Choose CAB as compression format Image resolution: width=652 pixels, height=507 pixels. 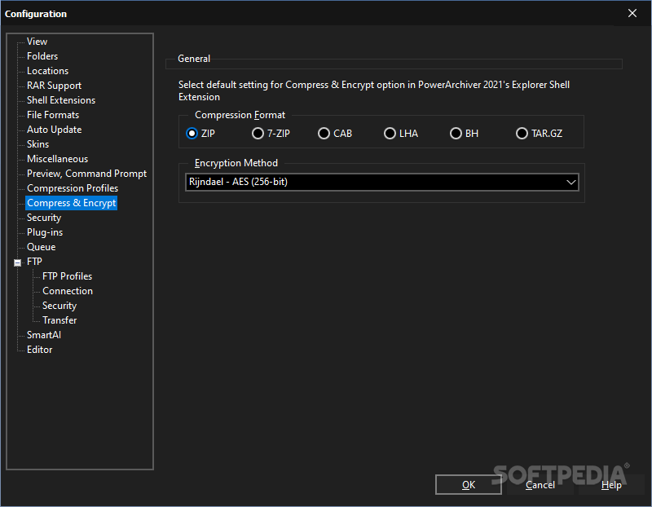[x=335, y=134]
